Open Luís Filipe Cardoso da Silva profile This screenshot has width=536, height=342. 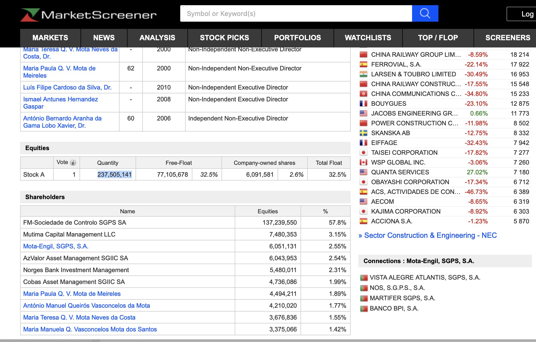click(x=67, y=87)
